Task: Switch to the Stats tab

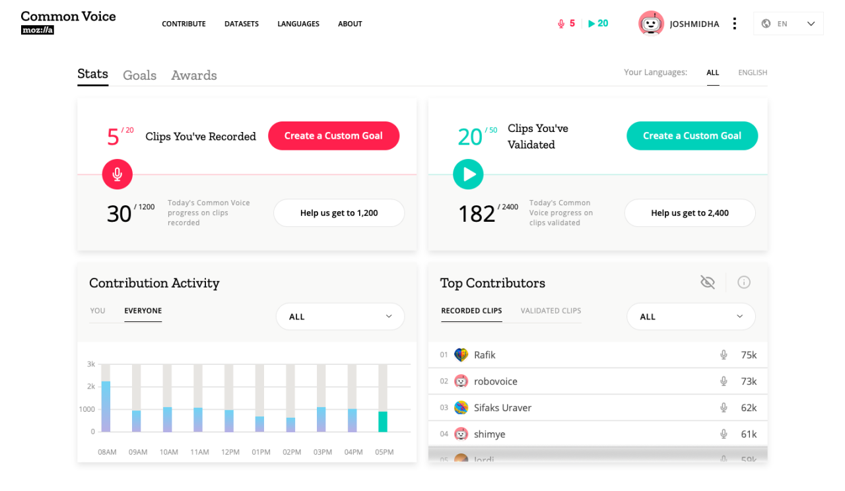Action: 92,74
